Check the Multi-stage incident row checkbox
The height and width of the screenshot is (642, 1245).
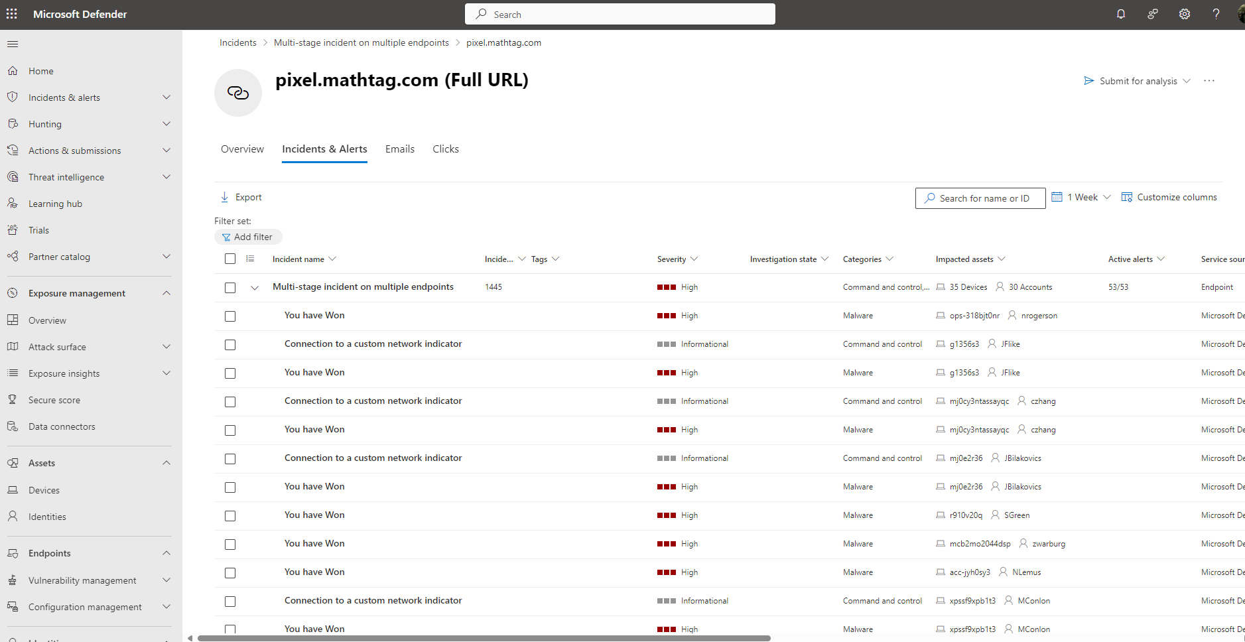[x=230, y=288]
